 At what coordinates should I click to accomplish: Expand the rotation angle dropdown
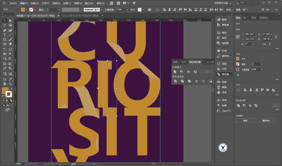[253, 44]
